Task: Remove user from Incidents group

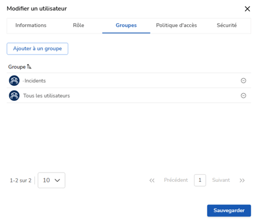Action: pyautogui.click(x=243, y=81)
